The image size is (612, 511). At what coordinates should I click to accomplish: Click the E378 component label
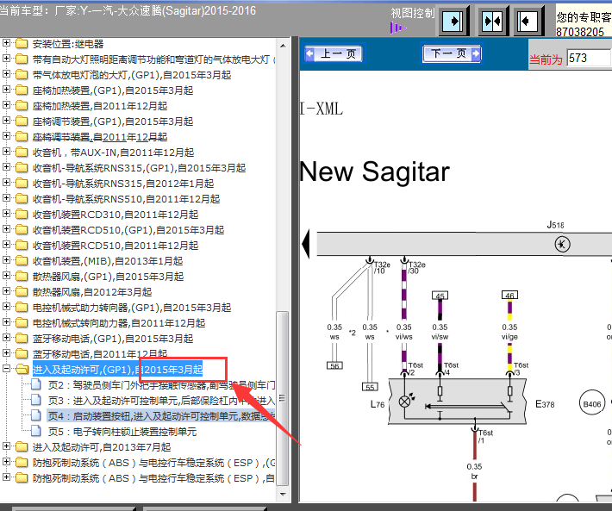pyautogui.click(x=545, y=404)
